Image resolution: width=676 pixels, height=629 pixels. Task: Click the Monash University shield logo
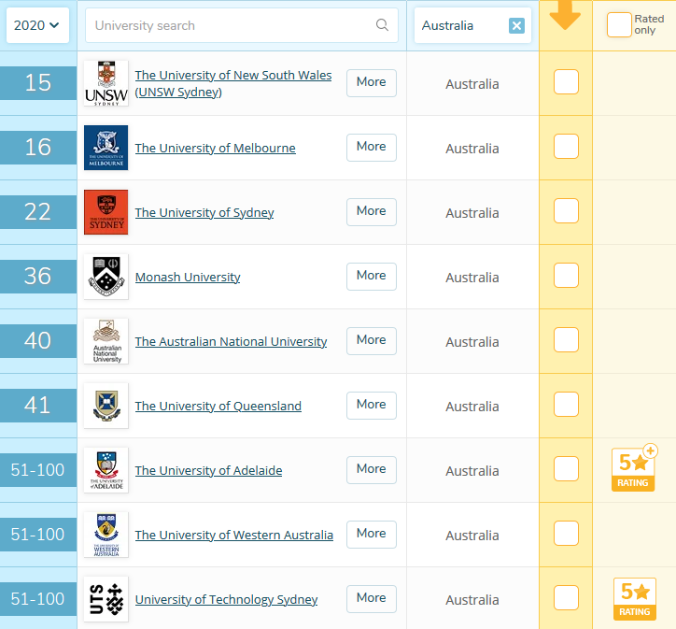(106, 277)
